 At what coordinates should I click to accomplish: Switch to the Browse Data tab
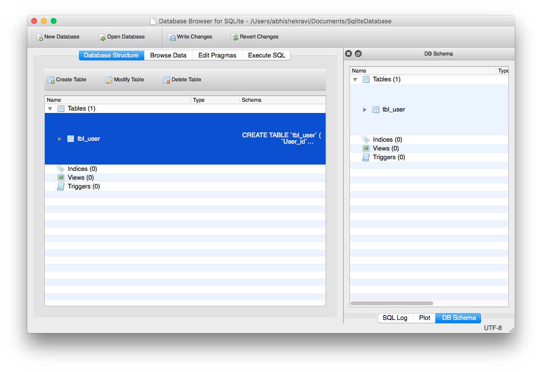(168, 56)
